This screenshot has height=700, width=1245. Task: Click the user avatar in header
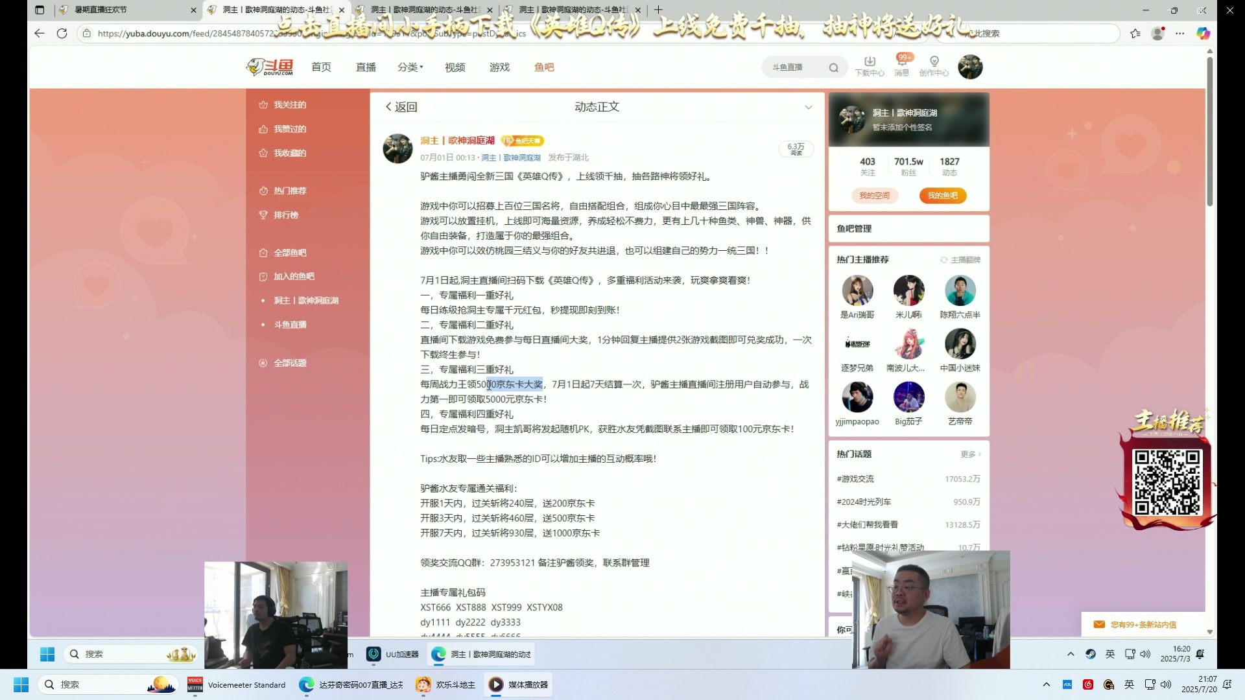tap(970, 67)
